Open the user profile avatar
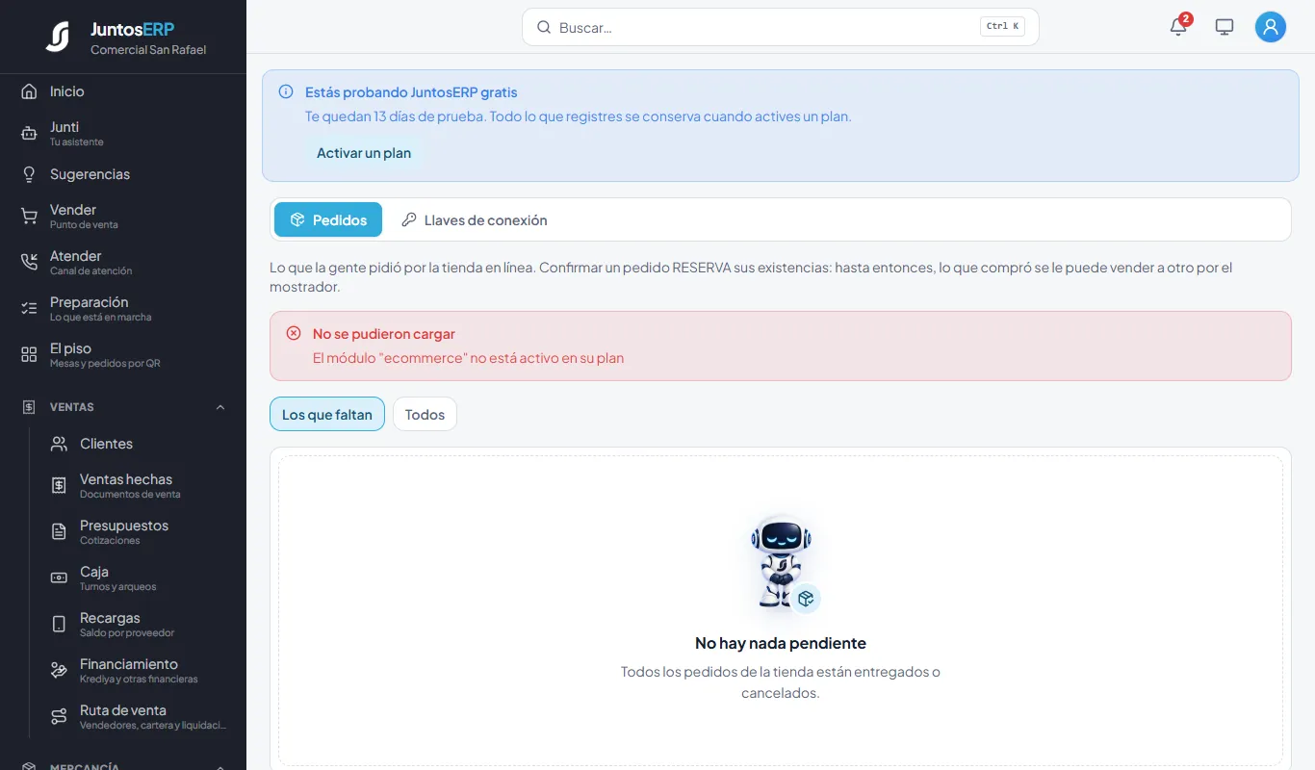This screenshot has height=770, width=1315. (1271, 27)
